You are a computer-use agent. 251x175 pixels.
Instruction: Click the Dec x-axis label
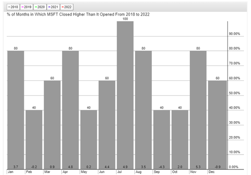211,172
